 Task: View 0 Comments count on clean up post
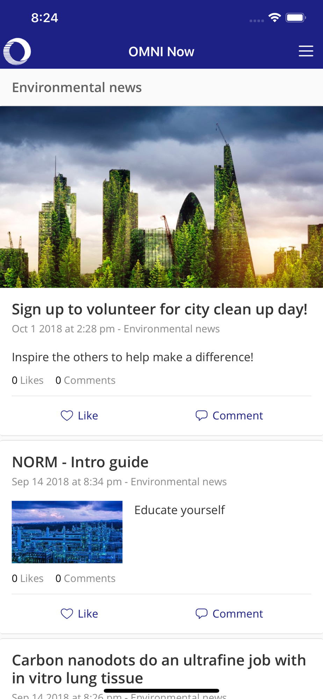click(85, 380)
